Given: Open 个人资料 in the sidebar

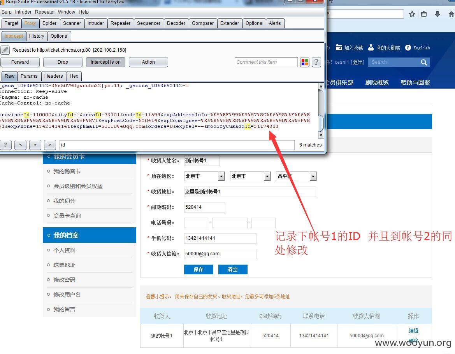Looking at the screenshot, I should click(64, 250).
